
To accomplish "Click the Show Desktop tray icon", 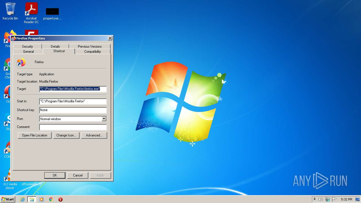I will pyautogui.click(x=358, y=199).
